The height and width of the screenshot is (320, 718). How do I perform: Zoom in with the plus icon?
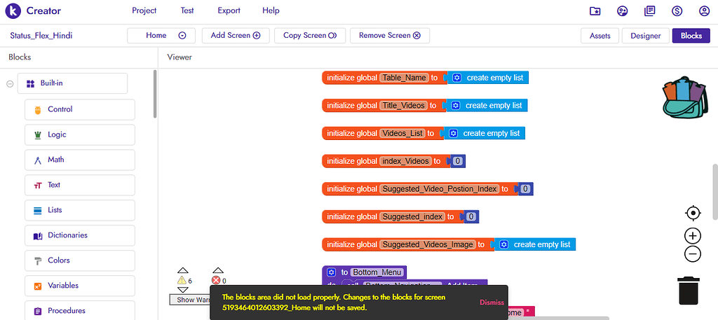(x=693, y=236)
